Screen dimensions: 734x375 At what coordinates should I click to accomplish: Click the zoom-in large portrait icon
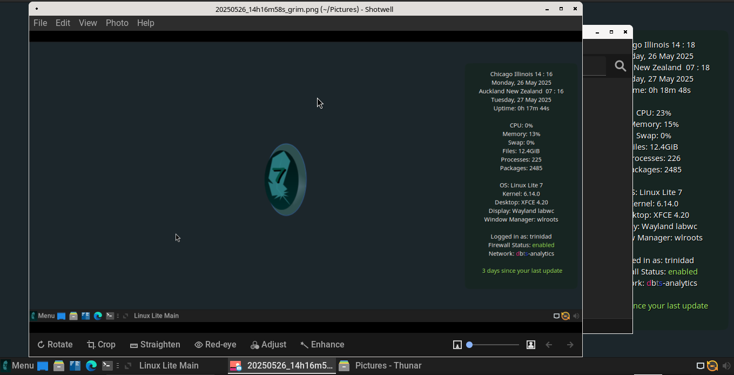coord(531,345)
